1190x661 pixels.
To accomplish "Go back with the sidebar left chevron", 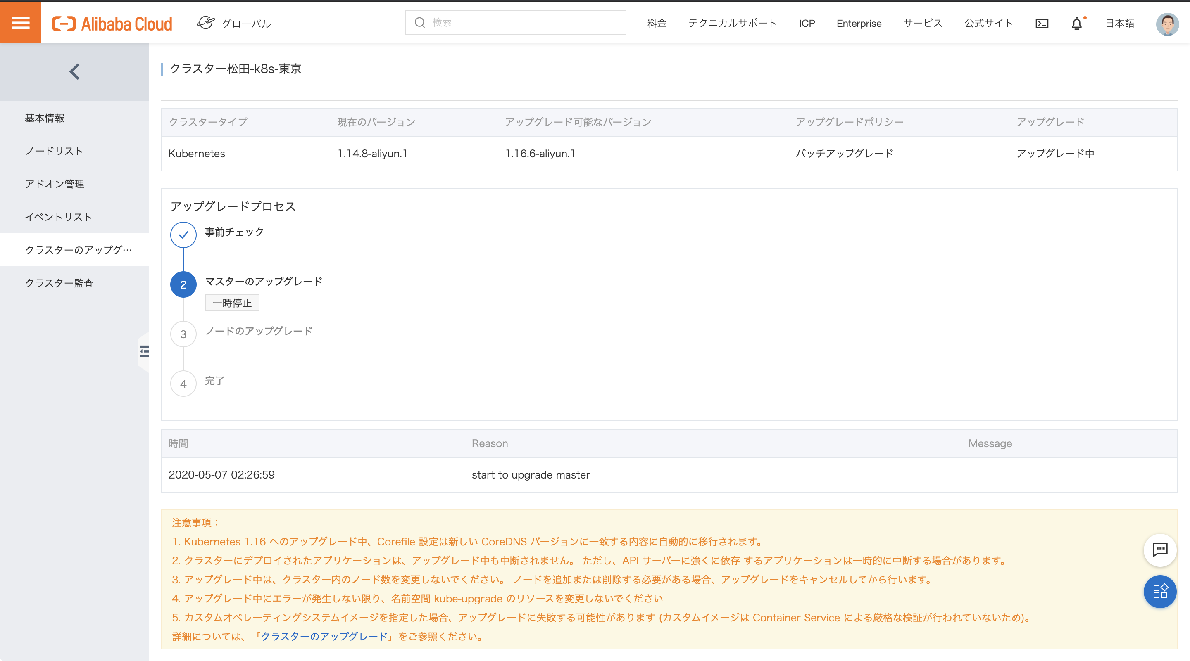I will (74, 71).
